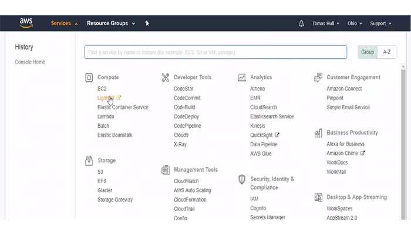The image size is (411, 235).
Task: Open the Support dropdown
Action: tap(380, 23)
